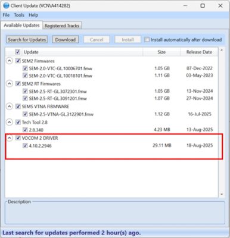Viewport: 230px width, 238px height.
Task: Open the Tools menu
Action: point(19,15)
